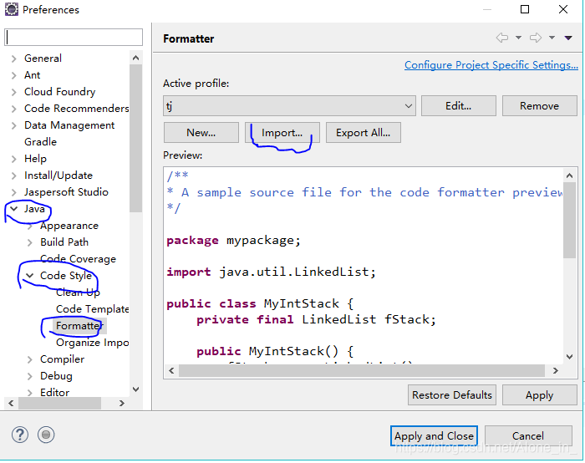Click the oomph recording circle icon
This screenshot has width=585, height=463.
tap(46, 435)
